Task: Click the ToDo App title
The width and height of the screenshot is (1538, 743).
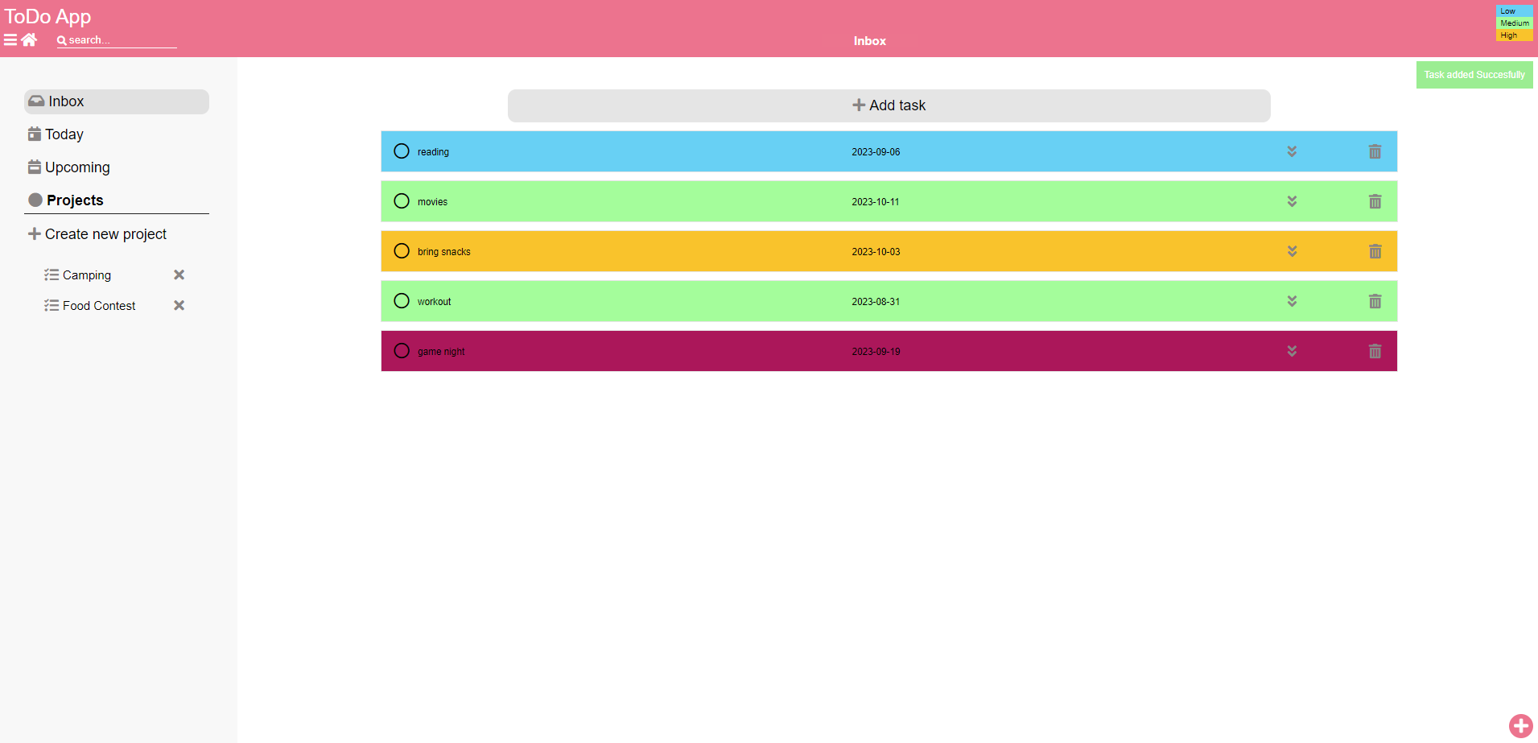Action: coord(47,16)
